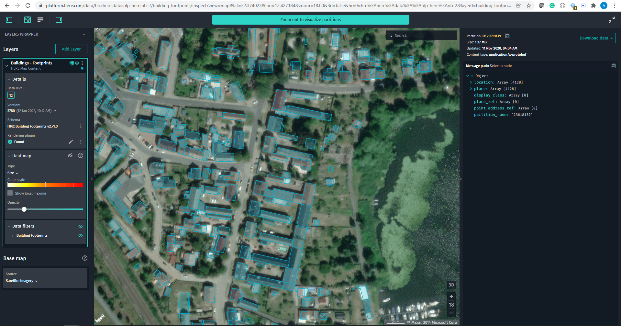Click the HMC Building Footprints v2.71.0 schema
This screenshot has width=621, height=326.
point(32,126)
